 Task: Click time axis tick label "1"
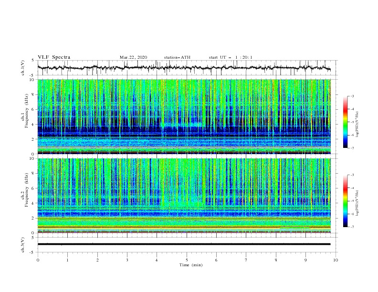tap(67, 260)
